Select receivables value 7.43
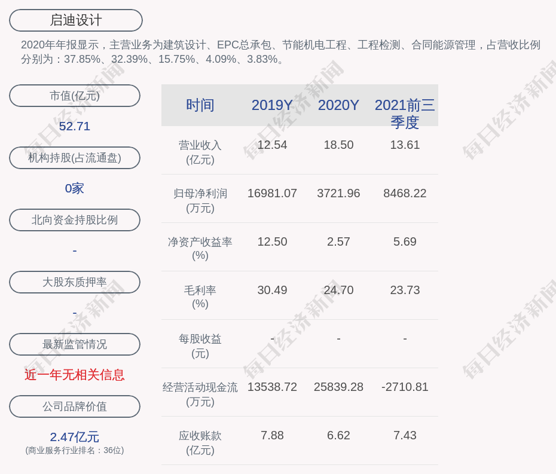The image size is (556, 474). coord(405,435)
